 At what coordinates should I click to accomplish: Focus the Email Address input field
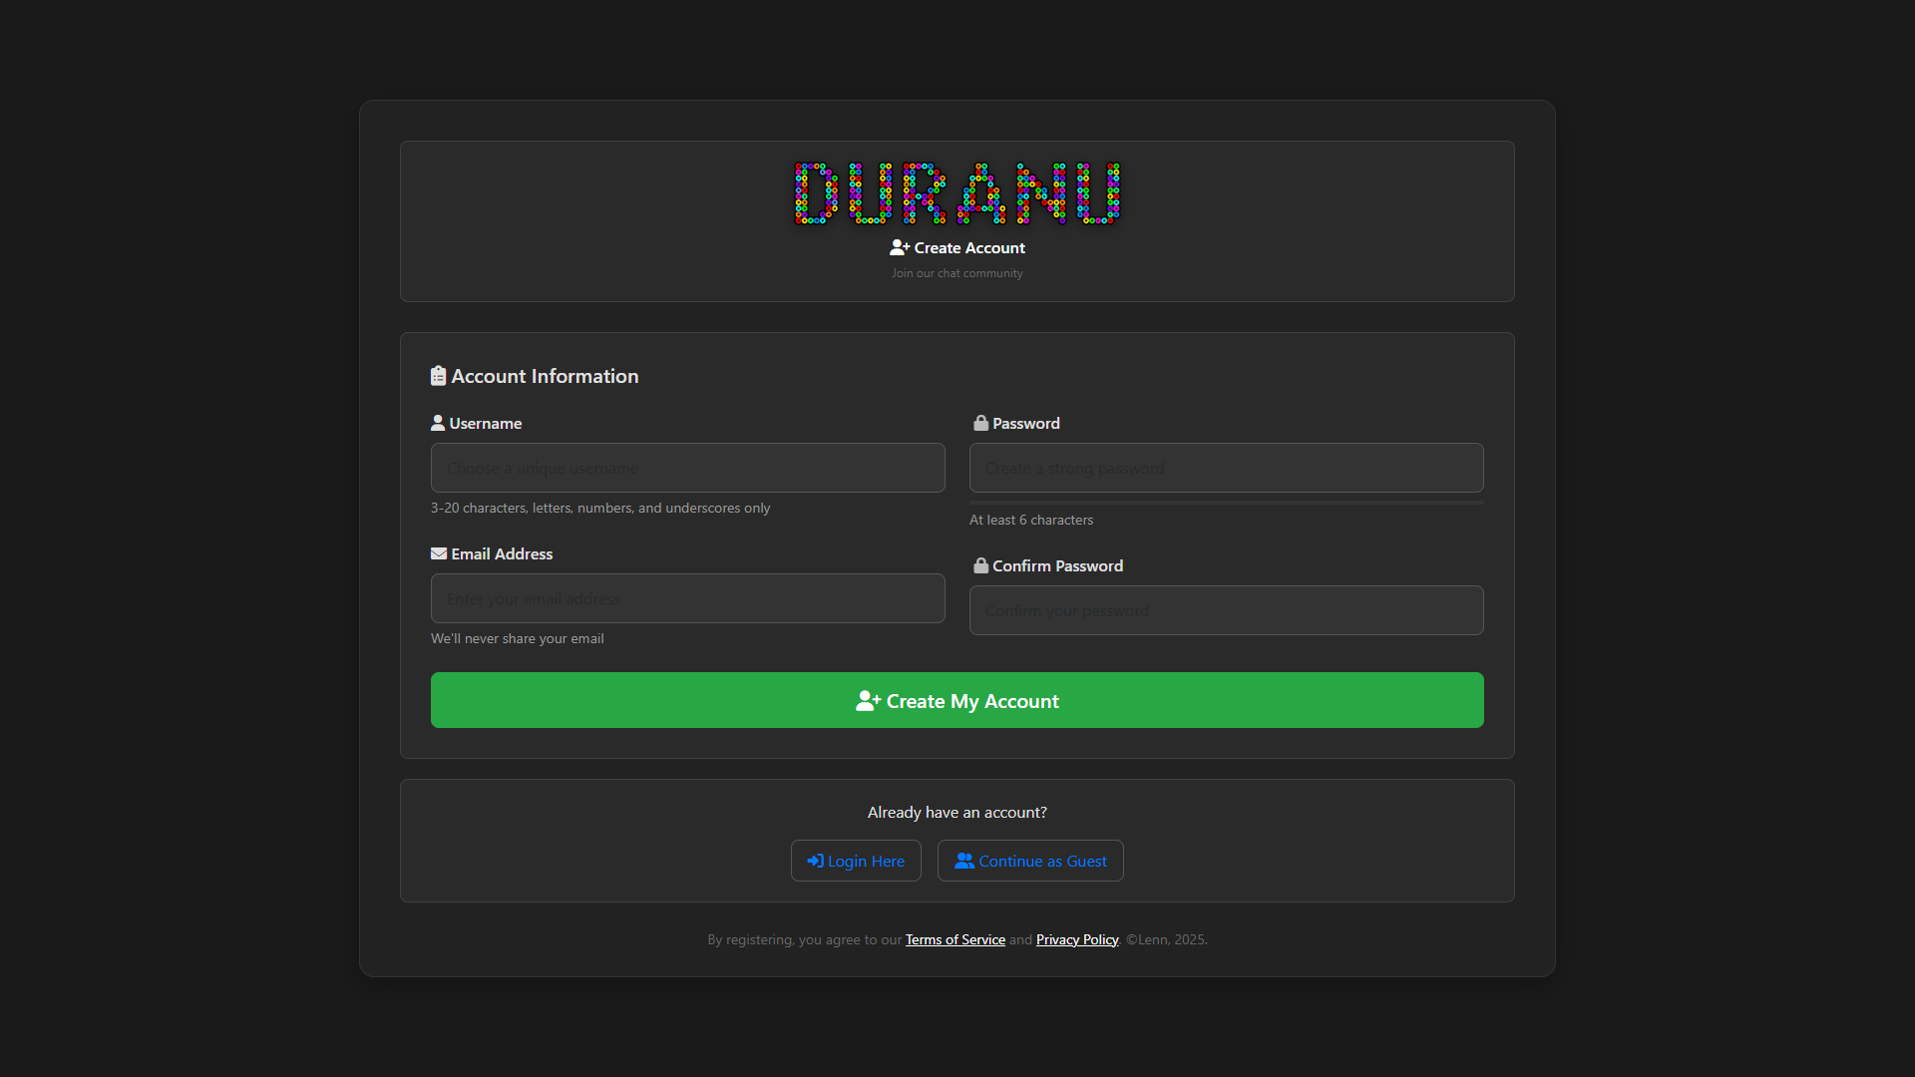687,598
